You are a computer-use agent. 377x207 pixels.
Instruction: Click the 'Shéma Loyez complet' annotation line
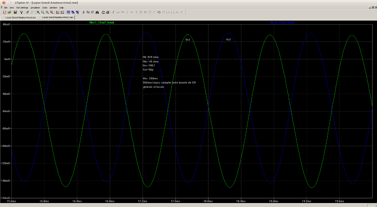click(169, 82)
